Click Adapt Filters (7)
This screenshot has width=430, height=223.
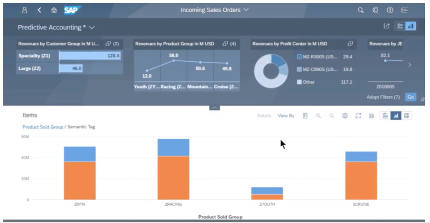tap(383, 97)
